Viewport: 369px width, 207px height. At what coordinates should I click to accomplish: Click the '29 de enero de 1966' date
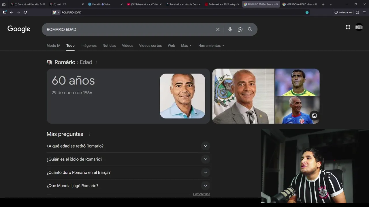72,93
